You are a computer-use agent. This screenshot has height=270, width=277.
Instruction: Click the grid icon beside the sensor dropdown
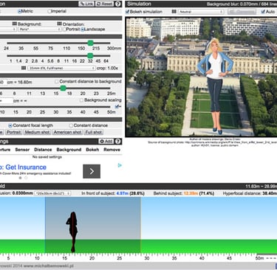coord(24,68)
